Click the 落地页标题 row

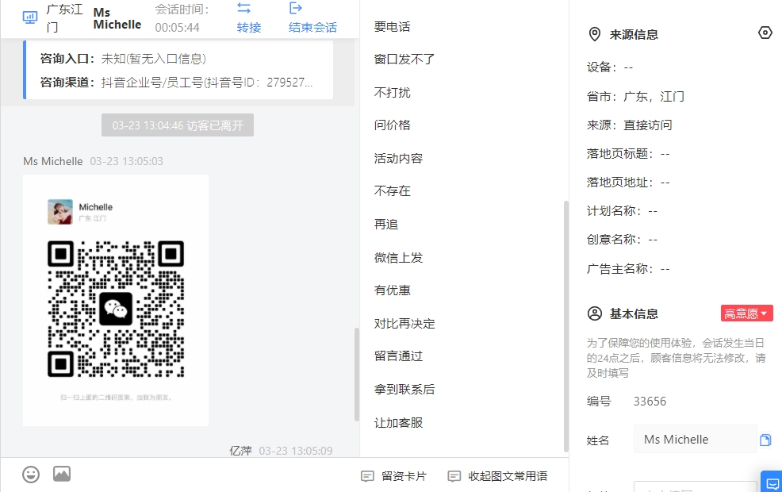click(628, 154)
